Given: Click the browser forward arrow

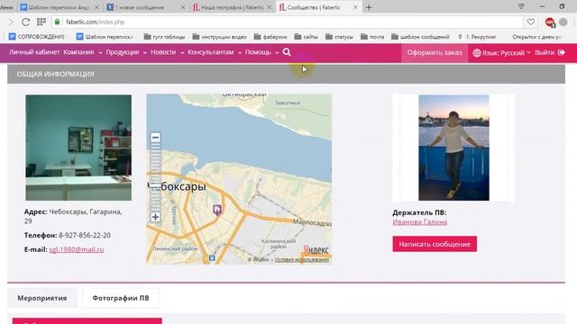Looking at the screenshot, I should 10,22.
